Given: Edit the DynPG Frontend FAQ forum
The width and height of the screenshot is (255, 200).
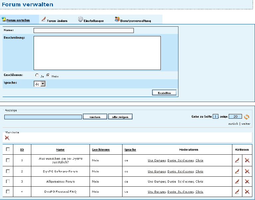Looking at the screenshot, I should [237, 192].
